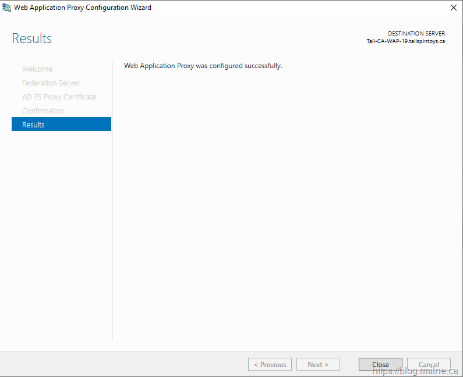This screenshot has width=463, height=377.
Task: Click the Tail-CA-WAP-19.tailspintoys.ca server name
Action: pos(405,41)
